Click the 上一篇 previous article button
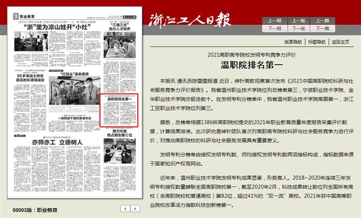Viewport: 361px width, 218px height. (322, 21)
